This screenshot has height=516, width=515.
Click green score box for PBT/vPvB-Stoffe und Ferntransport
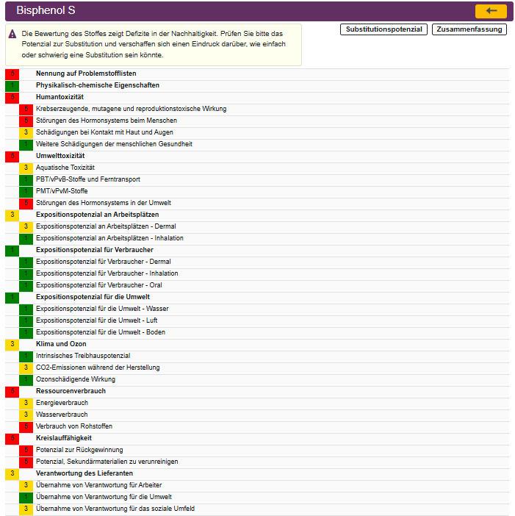(x=26, y=179)
